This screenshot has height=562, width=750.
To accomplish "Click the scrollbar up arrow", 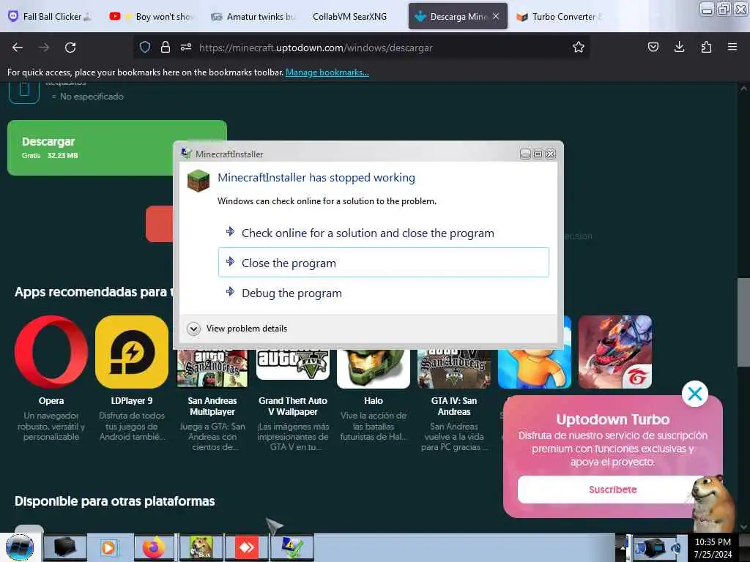I will (743, 89).
